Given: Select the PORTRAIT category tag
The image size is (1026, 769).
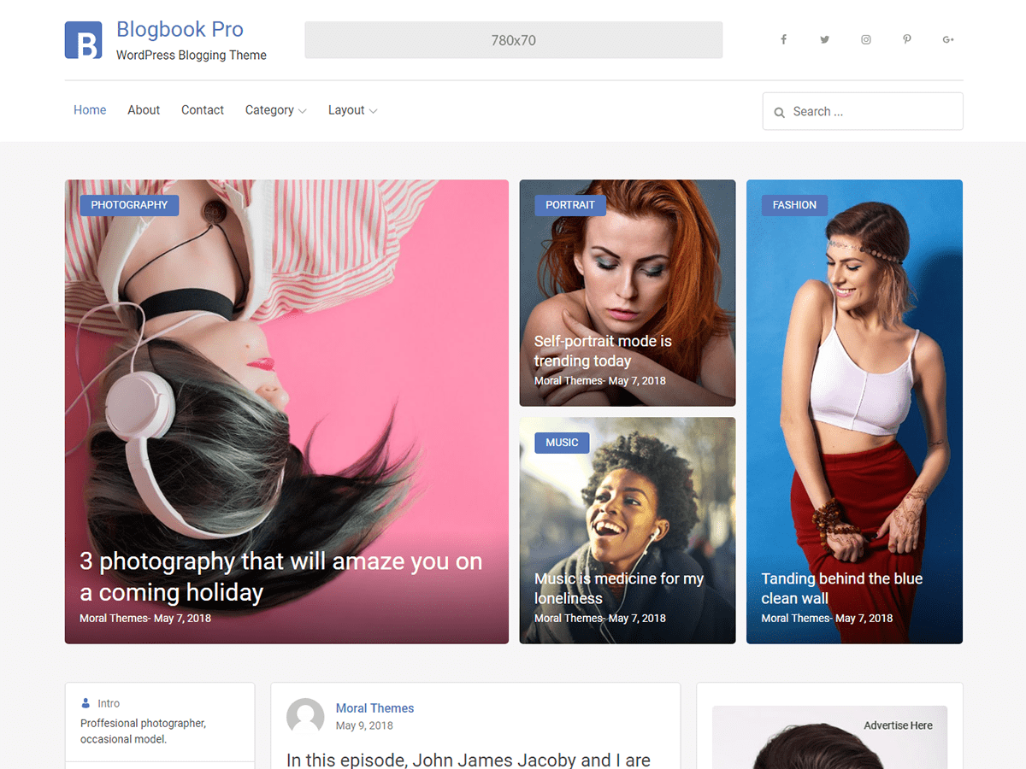Looking at the screenshot, I should tap(570, 205).
